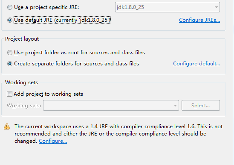Click the 'Working sets' group heading
The width and height of the screenshot is (234, 165).
click(x=21, y=82)
